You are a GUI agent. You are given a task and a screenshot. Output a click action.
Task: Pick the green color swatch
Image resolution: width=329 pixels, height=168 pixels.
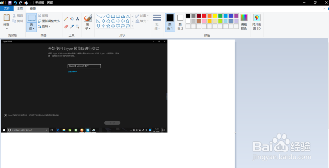tap(220, 16)
